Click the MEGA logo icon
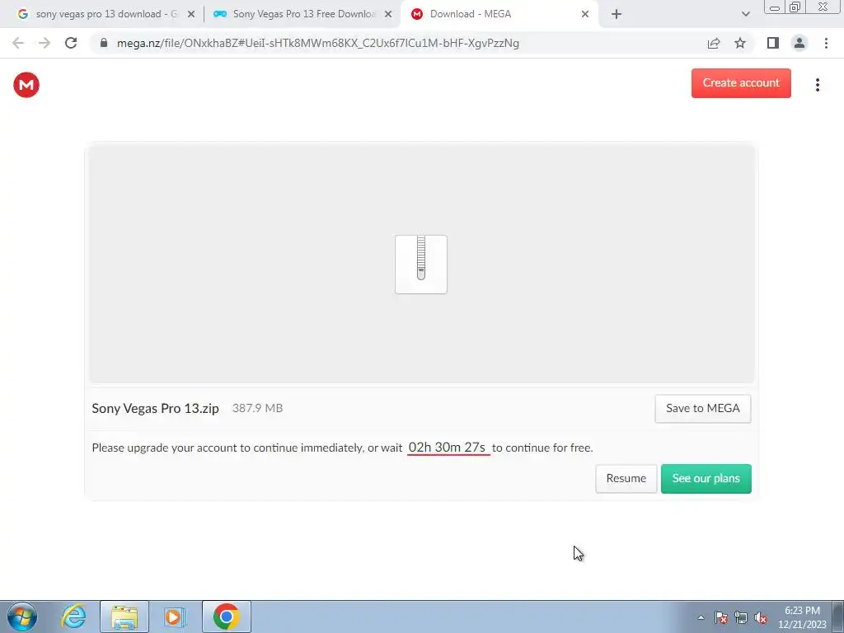 click(x=26, y=85)
